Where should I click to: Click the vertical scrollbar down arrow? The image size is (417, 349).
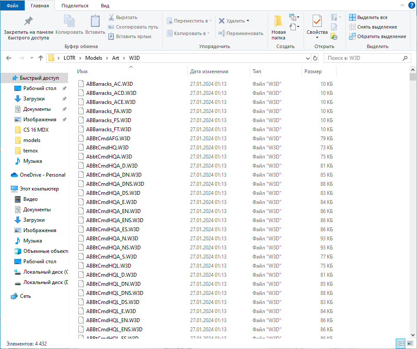pos(413,335)
